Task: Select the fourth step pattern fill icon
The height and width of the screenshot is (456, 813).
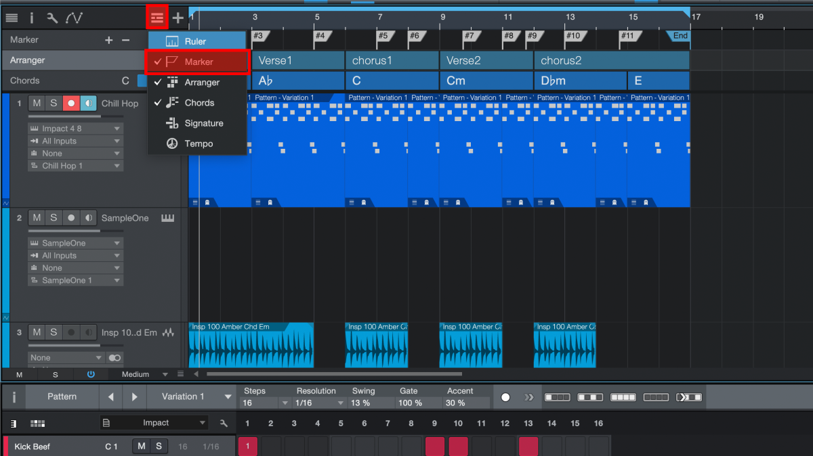Action: coord(656,397)
